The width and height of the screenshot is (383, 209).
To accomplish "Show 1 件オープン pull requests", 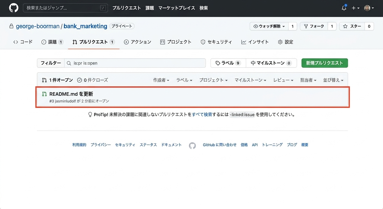I will [x=57, y=80].
